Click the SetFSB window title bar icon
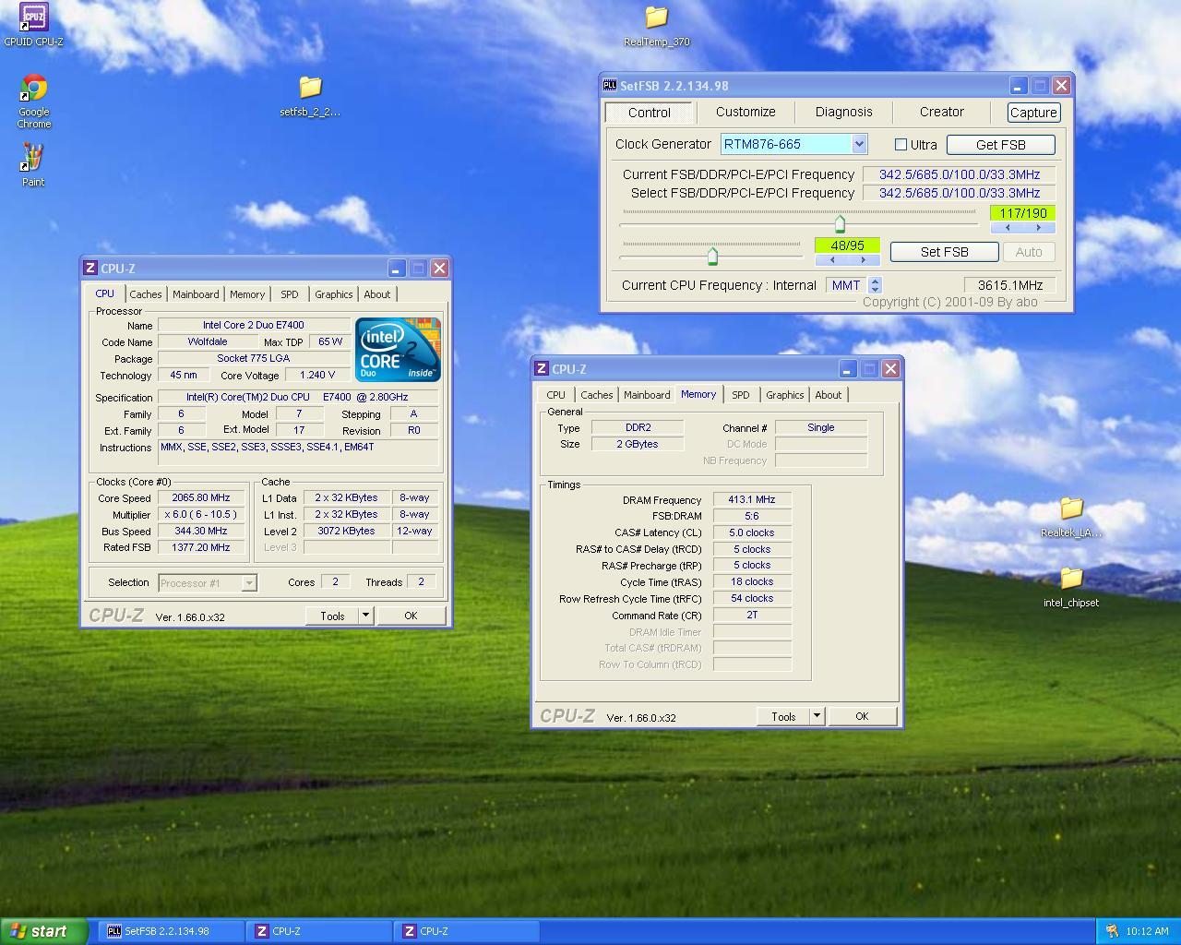 click(x=610, y=85)
